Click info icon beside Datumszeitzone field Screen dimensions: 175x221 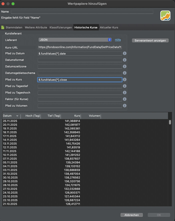coord(125,66)
